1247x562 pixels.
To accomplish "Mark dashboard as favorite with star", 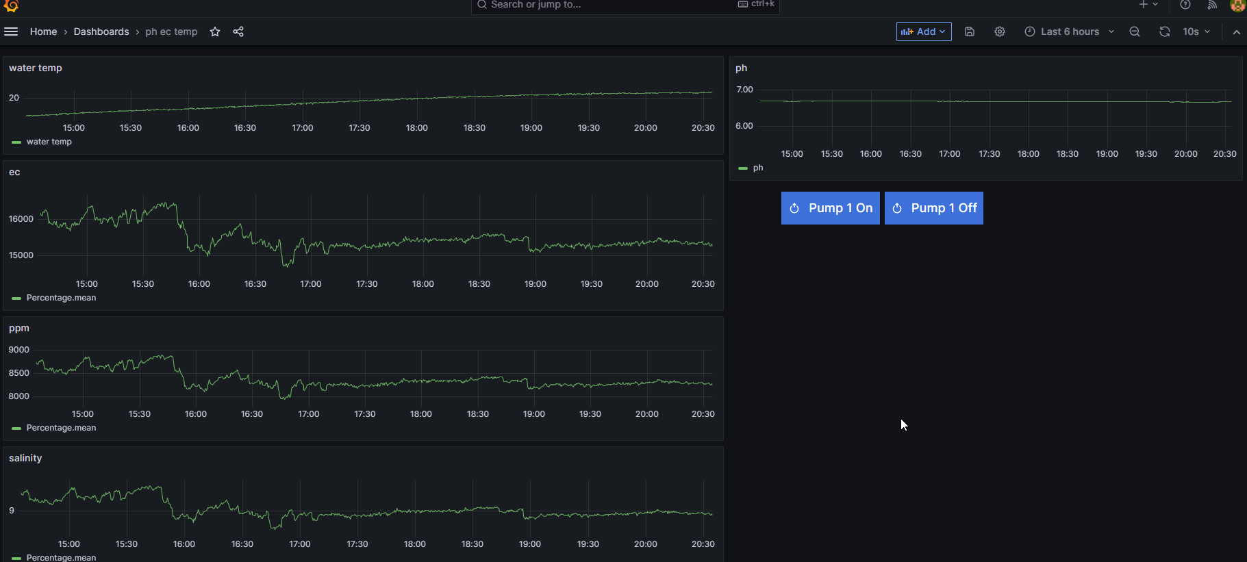I will 215,31.
